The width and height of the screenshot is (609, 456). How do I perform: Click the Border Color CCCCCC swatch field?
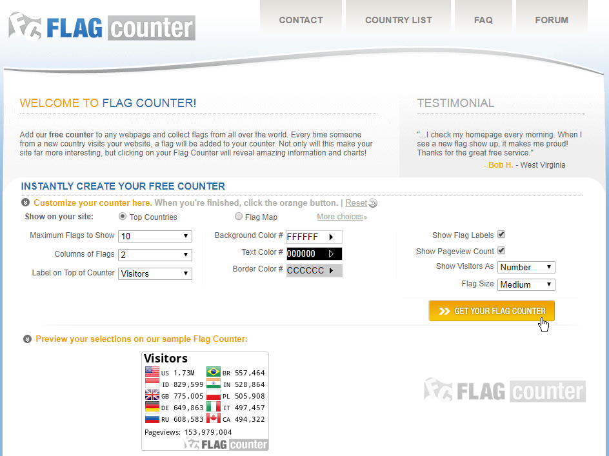pyautogui.click(x=314, y=270)
